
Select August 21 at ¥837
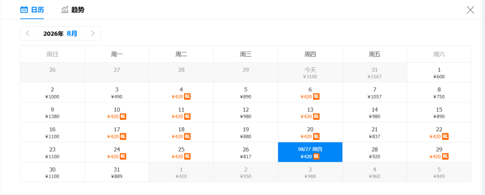coord(374,132)
